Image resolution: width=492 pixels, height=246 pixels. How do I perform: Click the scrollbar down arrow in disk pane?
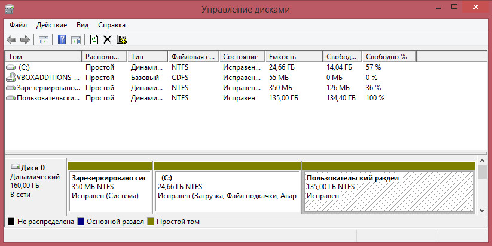click(x=482, y=211)
